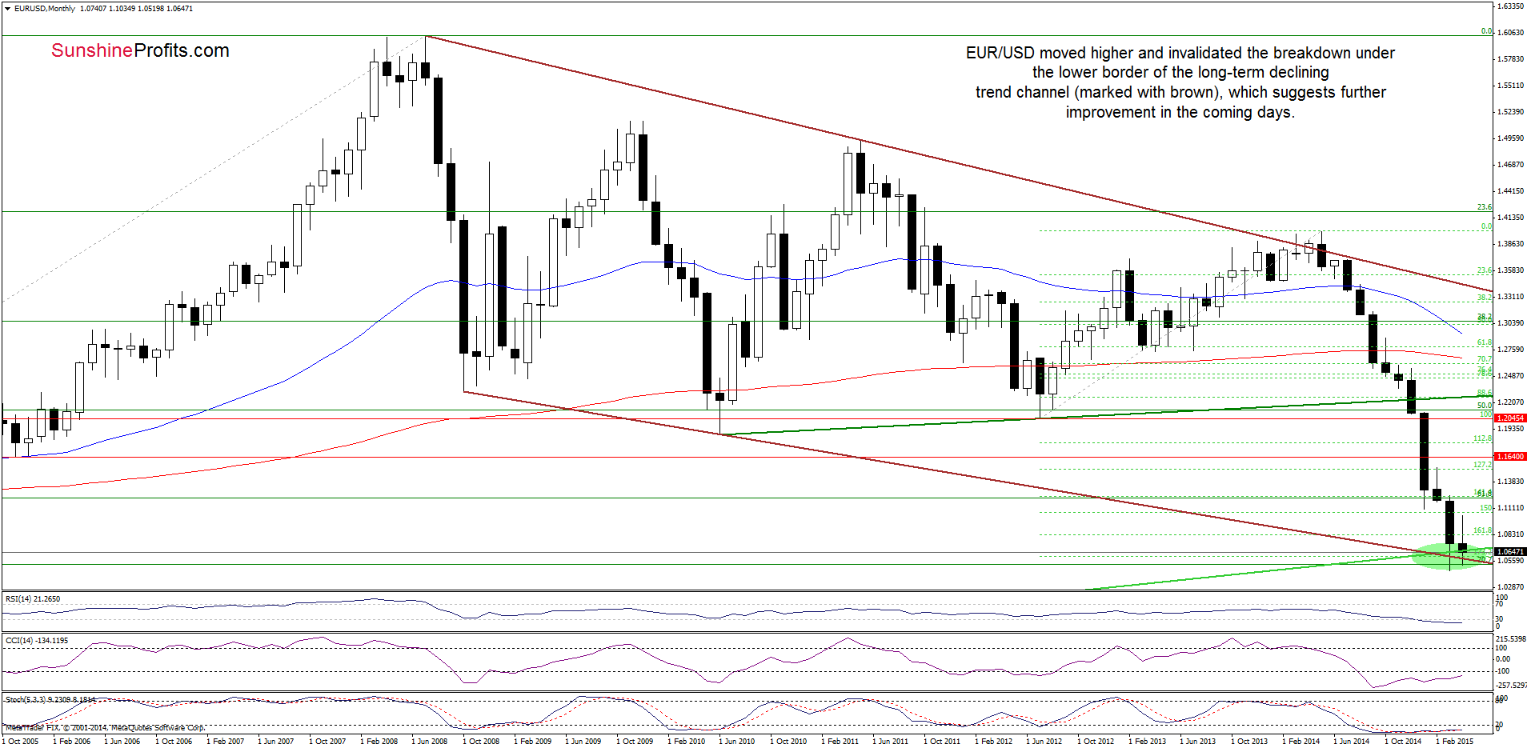Click the 1 Feb 2008 date label

tap(379, 742)
